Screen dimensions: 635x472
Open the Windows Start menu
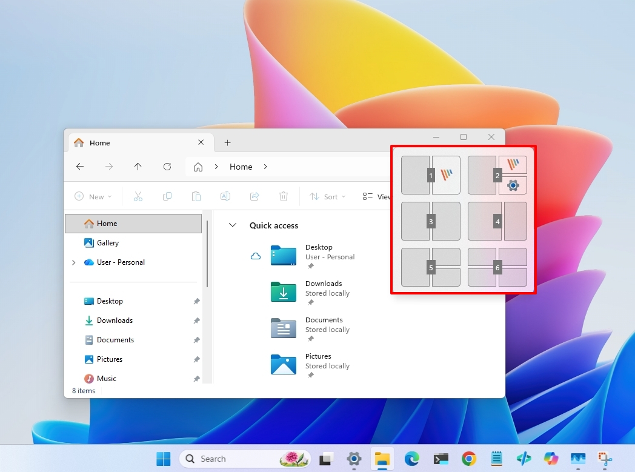pyautogui.click(x=164, y=459)
